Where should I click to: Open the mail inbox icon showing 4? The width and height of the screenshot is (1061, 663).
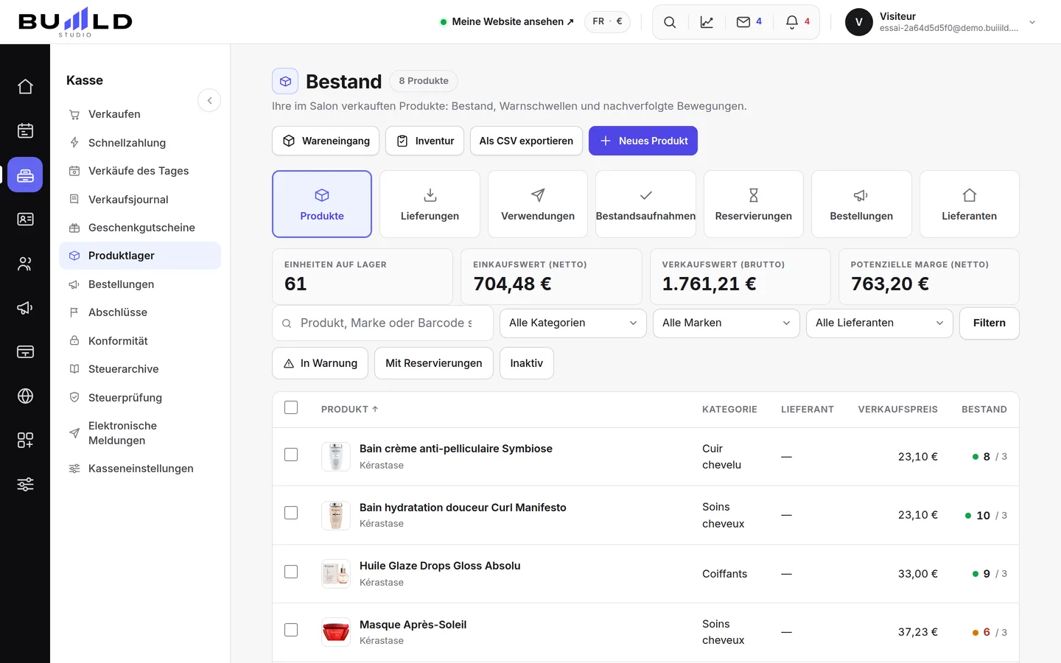(x=749, y=22)
